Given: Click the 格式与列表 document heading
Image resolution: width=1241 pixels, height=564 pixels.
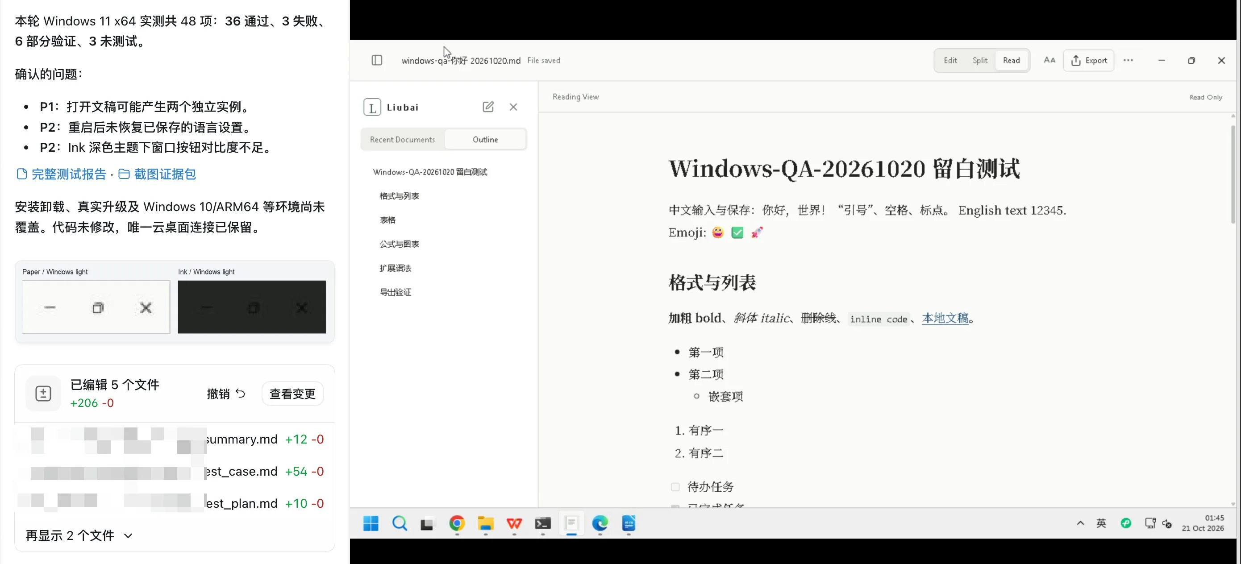Looking at the screenshot, I should [712, 282].
